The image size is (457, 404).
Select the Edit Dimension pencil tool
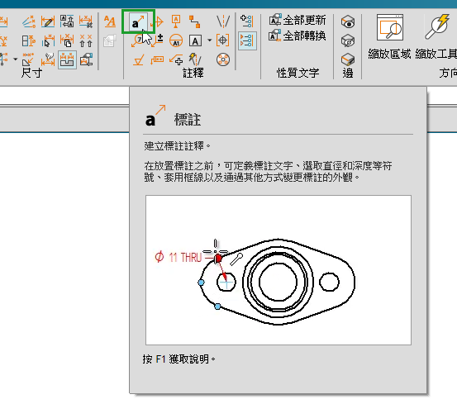(48, 21)
